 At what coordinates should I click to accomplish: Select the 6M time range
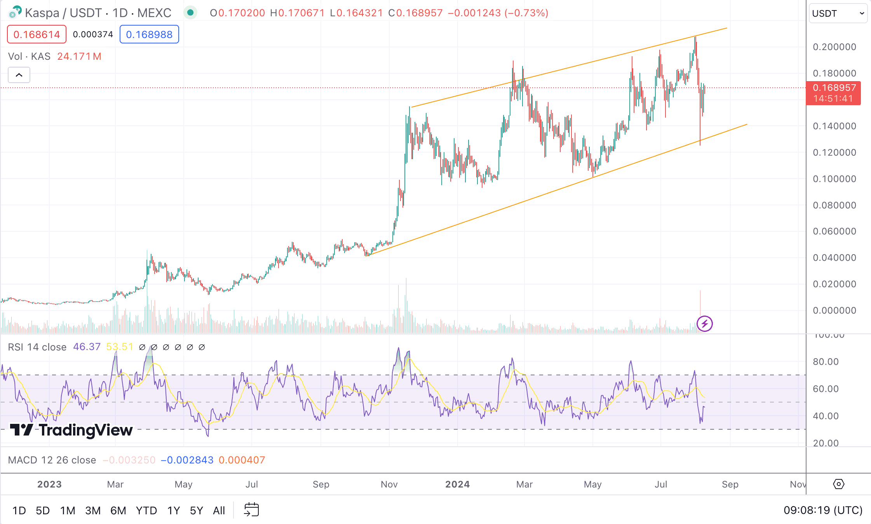[x=118, y=510]
